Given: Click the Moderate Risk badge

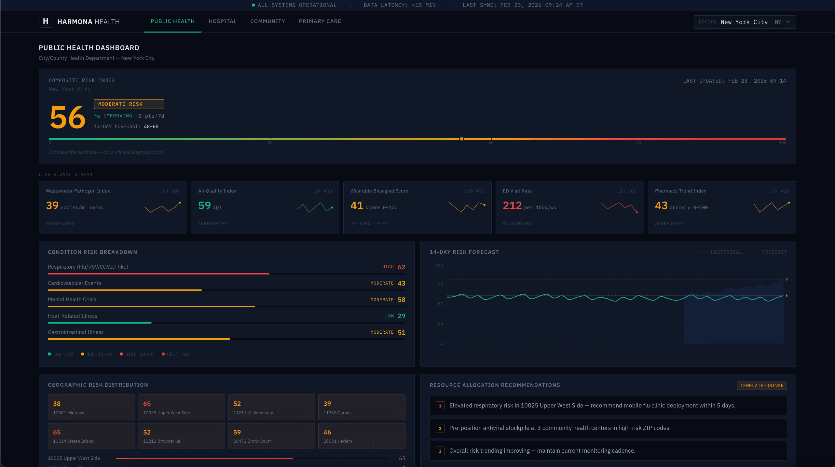Looking at the screenshot, I should (x=129, y=104).
